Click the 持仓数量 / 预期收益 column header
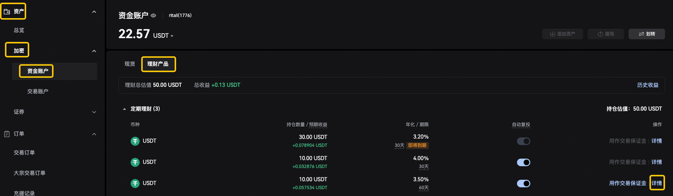This screenshot has height=196, width=673. click(307, 125)
